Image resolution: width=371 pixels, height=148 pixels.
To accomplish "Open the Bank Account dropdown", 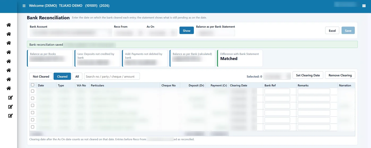I will pos(71,33).
